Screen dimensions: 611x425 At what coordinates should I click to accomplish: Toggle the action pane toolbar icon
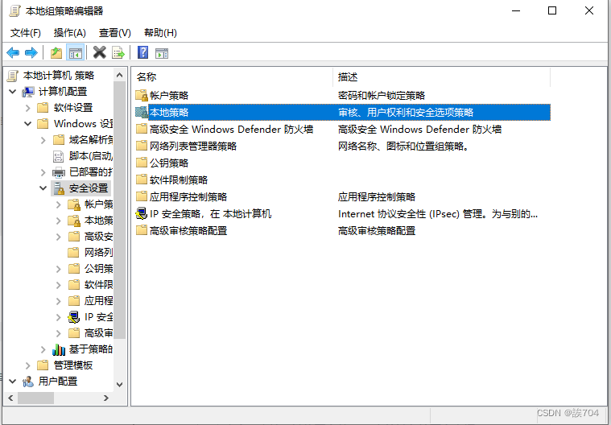point(162,53)
